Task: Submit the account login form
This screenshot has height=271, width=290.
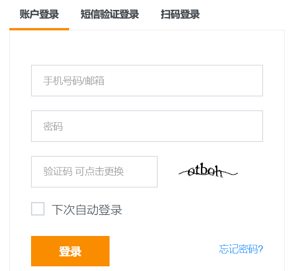Action: tap(70, 251)
